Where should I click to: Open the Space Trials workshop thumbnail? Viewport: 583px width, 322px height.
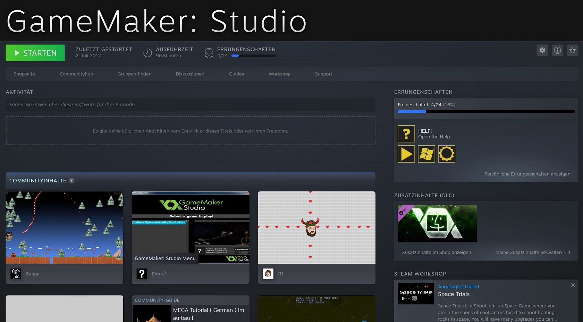(x=416, y=294)
